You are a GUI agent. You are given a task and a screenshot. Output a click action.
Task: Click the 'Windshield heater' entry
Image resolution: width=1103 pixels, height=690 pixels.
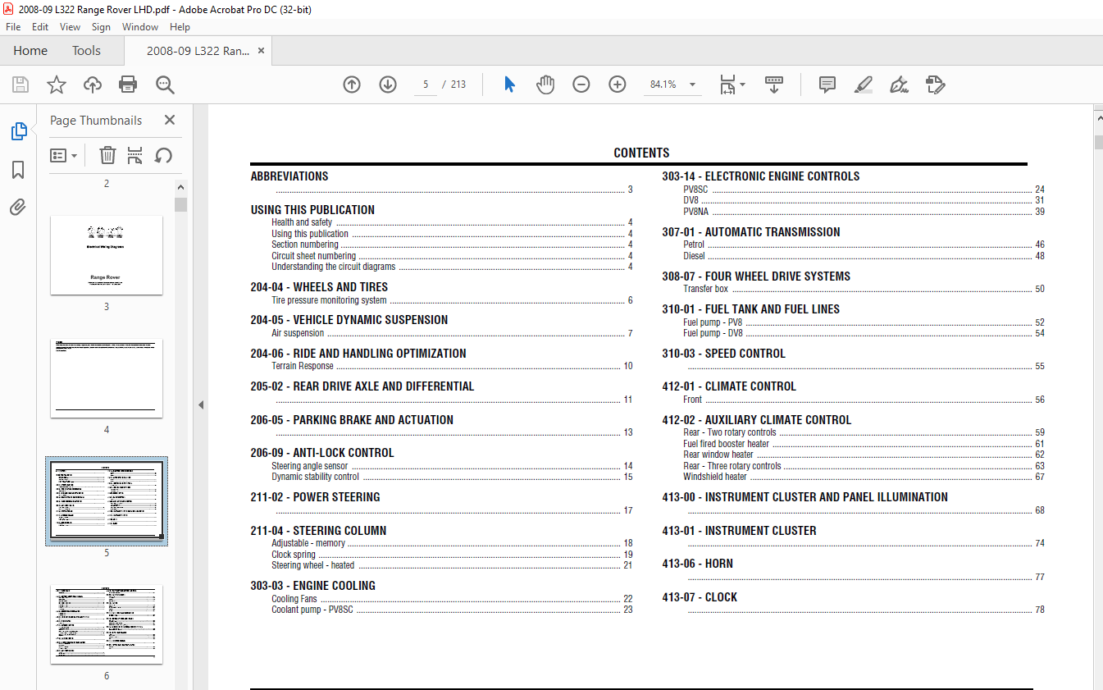[715, 477]
